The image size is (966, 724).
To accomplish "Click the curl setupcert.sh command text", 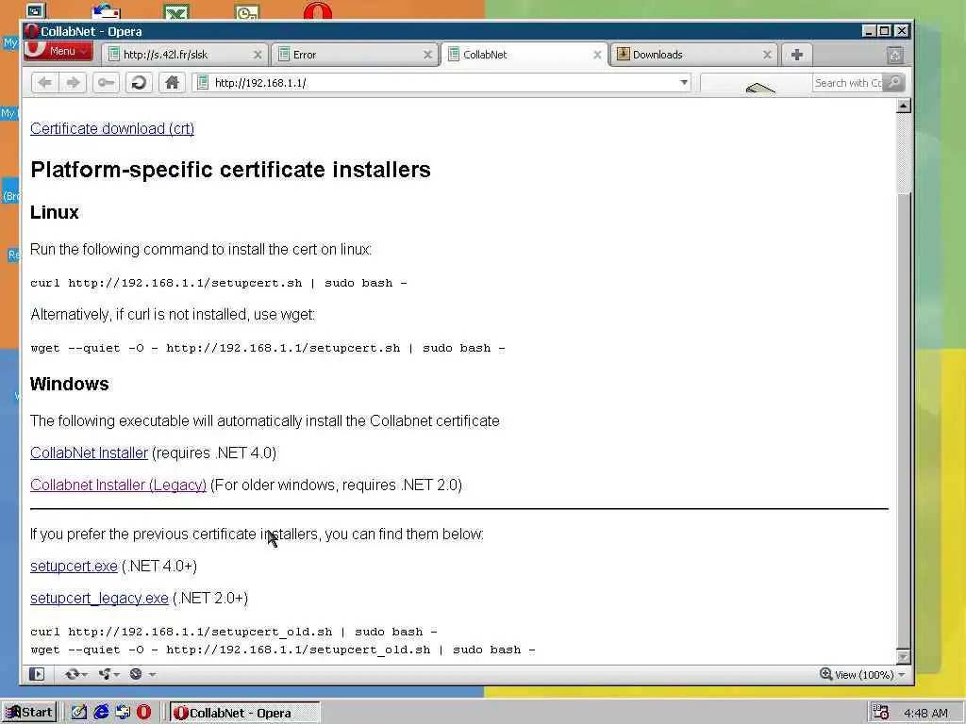I will 219,283.
